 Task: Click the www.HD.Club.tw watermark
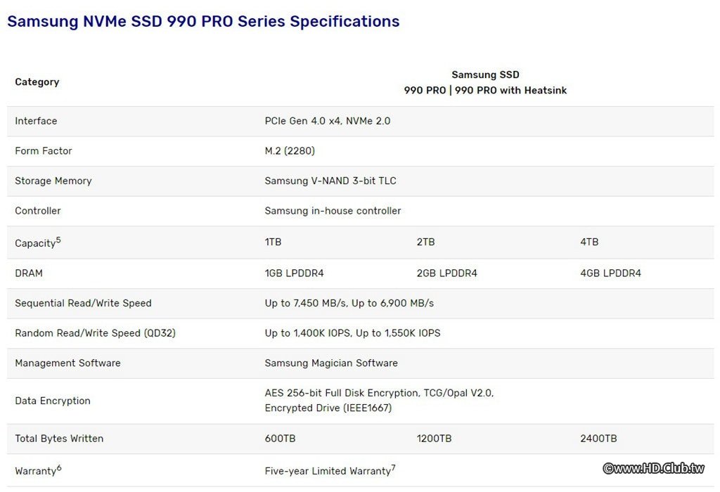click(x=654, y=468)
